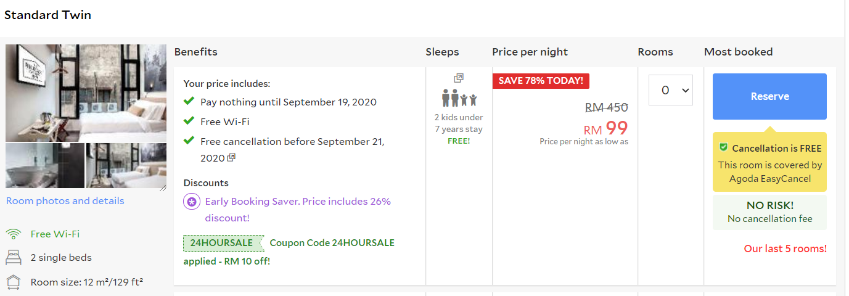Open popup icon above sleeps occupancy figures
The width and height of the screenshot is (849, 296).
tap(459, 78)
